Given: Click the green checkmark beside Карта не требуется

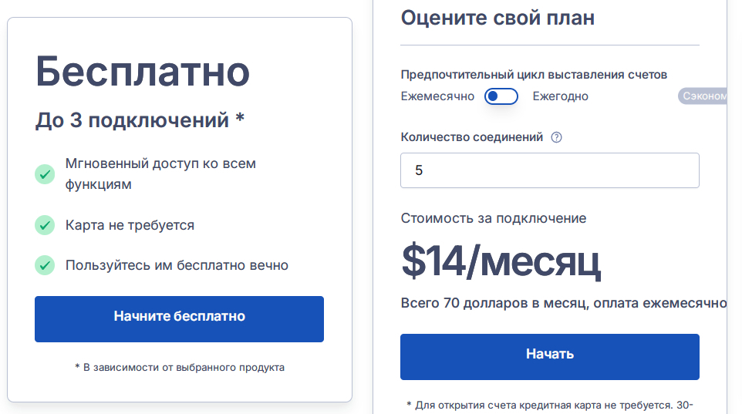Looking at the screenshot, I should click(x=45, y=225).
